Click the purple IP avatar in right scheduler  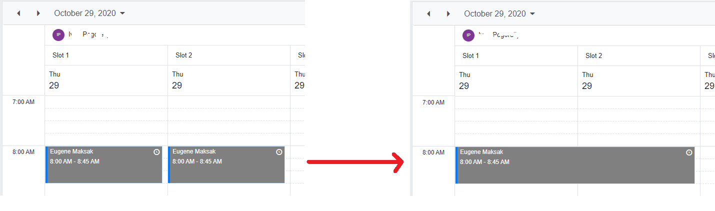pos(468,35)
